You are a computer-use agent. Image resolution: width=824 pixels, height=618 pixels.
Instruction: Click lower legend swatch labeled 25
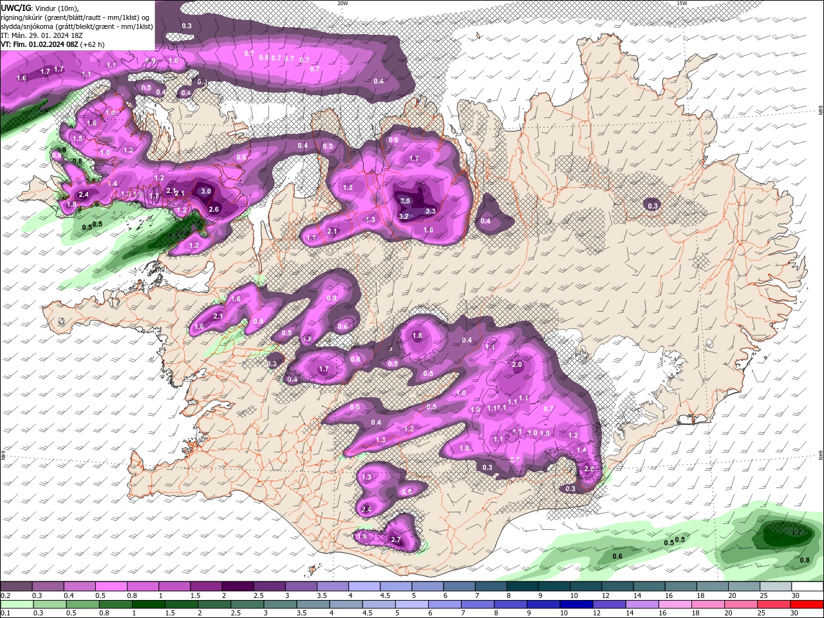(x=773, y=604)
